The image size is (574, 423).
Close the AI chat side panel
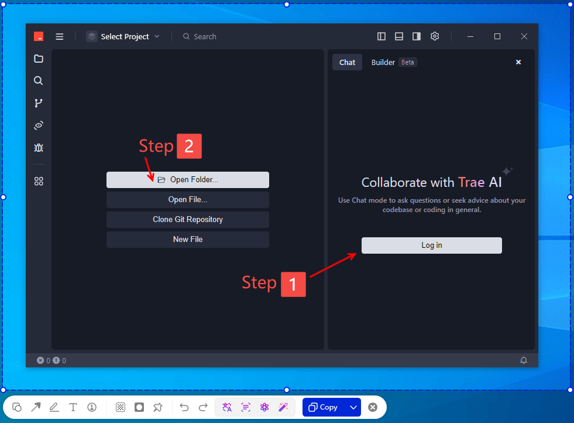click(518, 62)
